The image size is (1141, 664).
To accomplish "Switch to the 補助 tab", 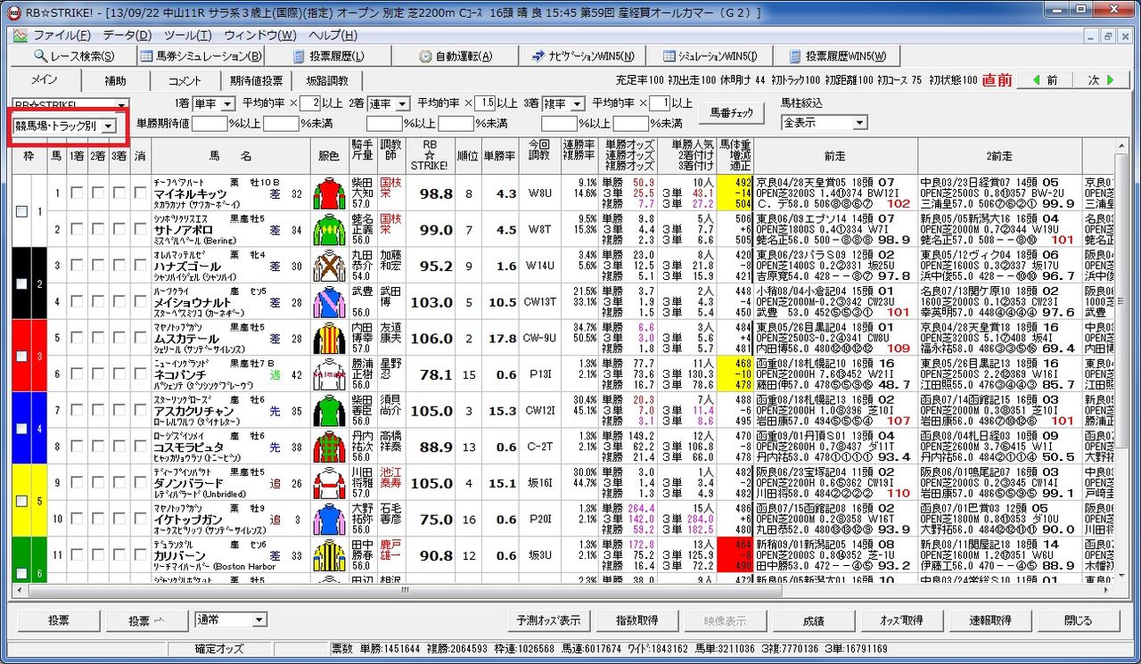I will coord(116,80).
